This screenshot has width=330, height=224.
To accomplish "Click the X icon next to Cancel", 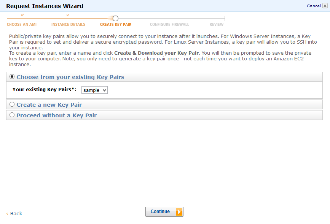I will (325, 6).
